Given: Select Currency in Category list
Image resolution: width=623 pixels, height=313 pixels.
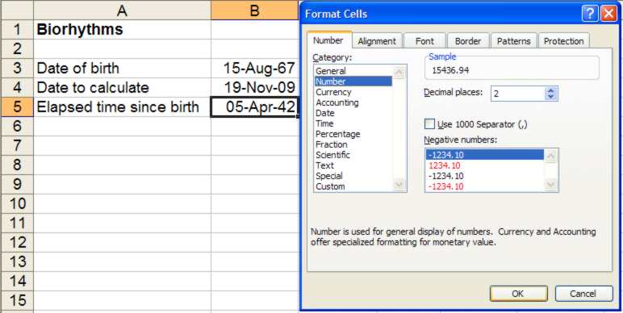Looking at the screenshot, I should coord(333,92).
